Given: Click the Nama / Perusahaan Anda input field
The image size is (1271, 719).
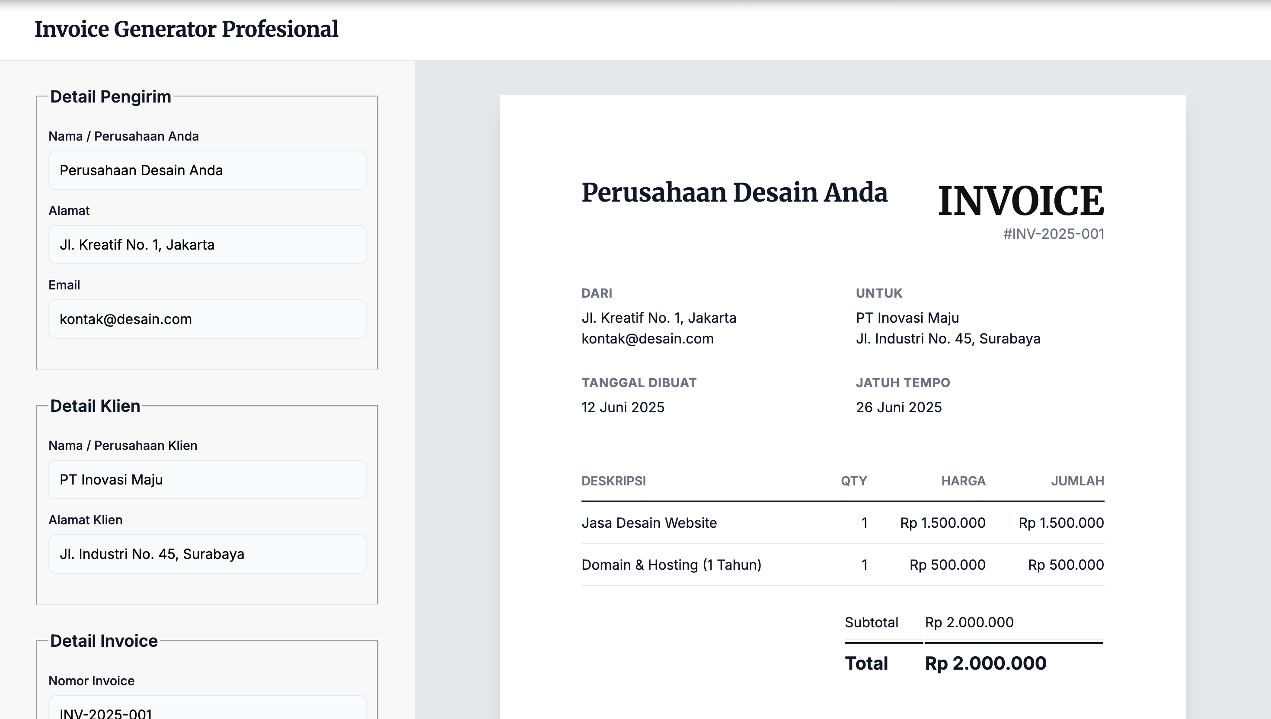Looking at the screenshot, I should coord(207,170).
